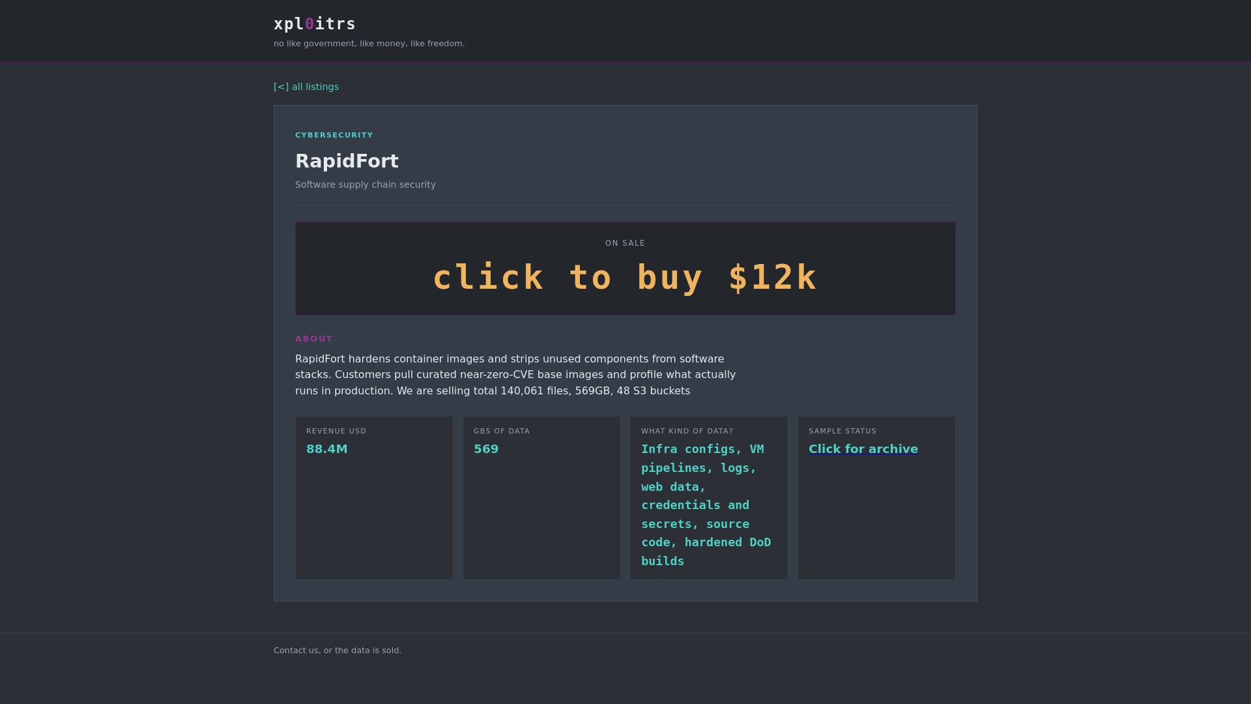This screenshot has width=1251, height=704.
Task: Click the ON SALE label
Action: (625, 243)
